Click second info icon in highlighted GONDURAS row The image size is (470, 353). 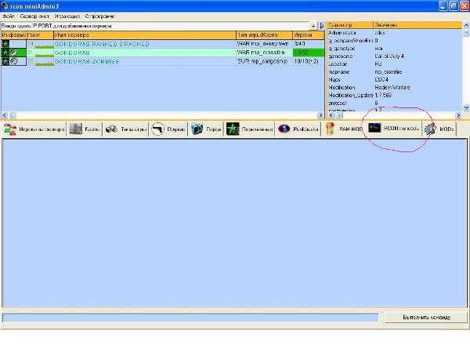point(14,53)
